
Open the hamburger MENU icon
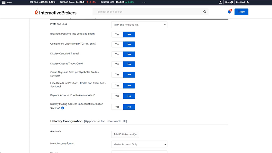pos(4,2)
